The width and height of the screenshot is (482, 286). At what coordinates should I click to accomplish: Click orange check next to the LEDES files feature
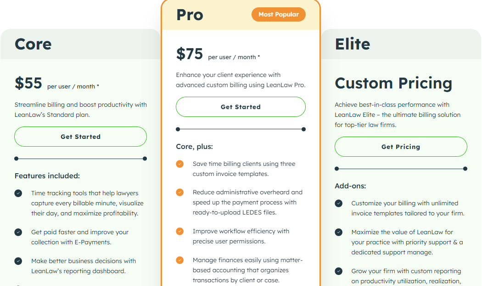point(179,192)
